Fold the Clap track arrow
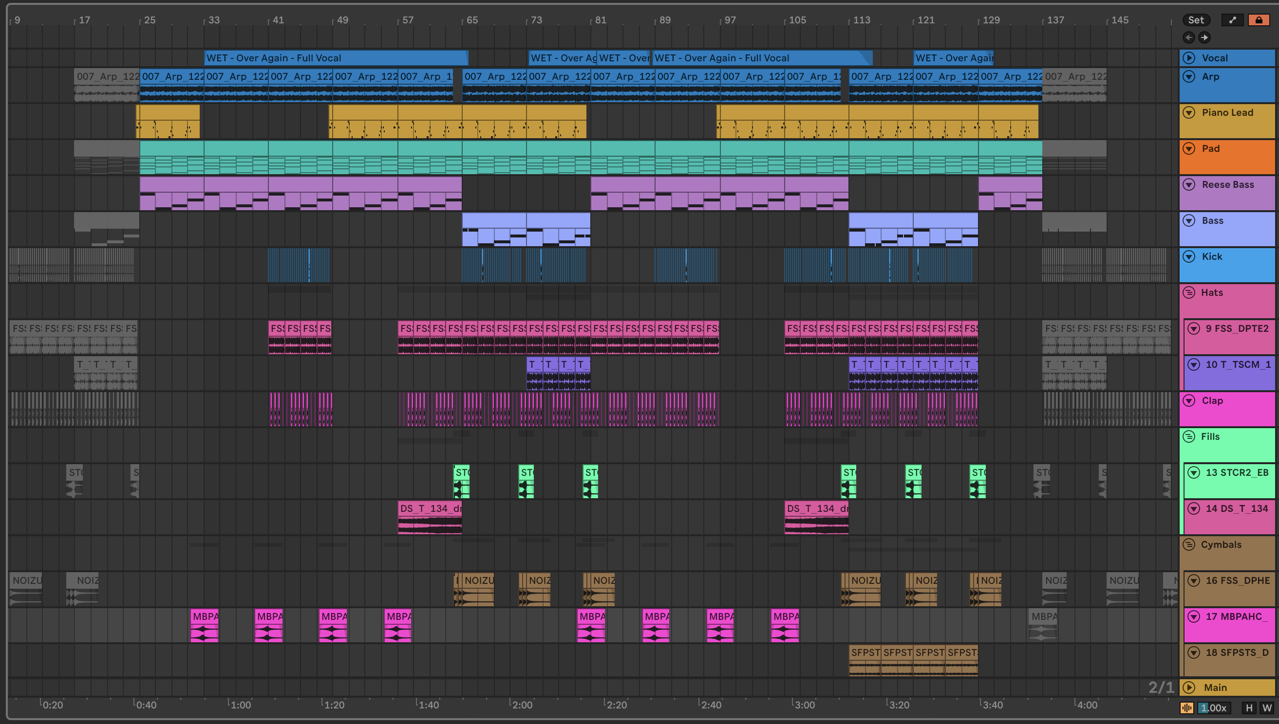This screenshot has width=1279, height=724. click(1189, 401)
